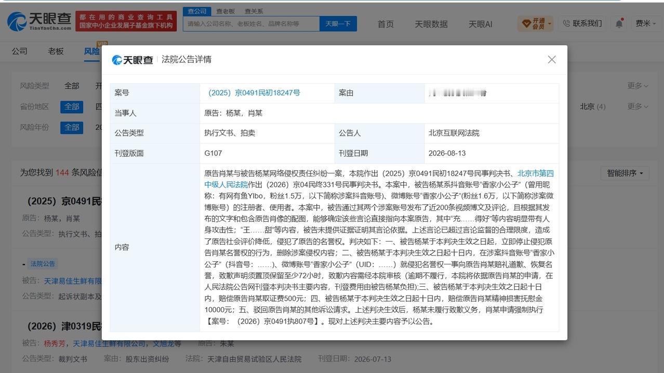Click the 天眼查 logo in the header

(39, 21)
